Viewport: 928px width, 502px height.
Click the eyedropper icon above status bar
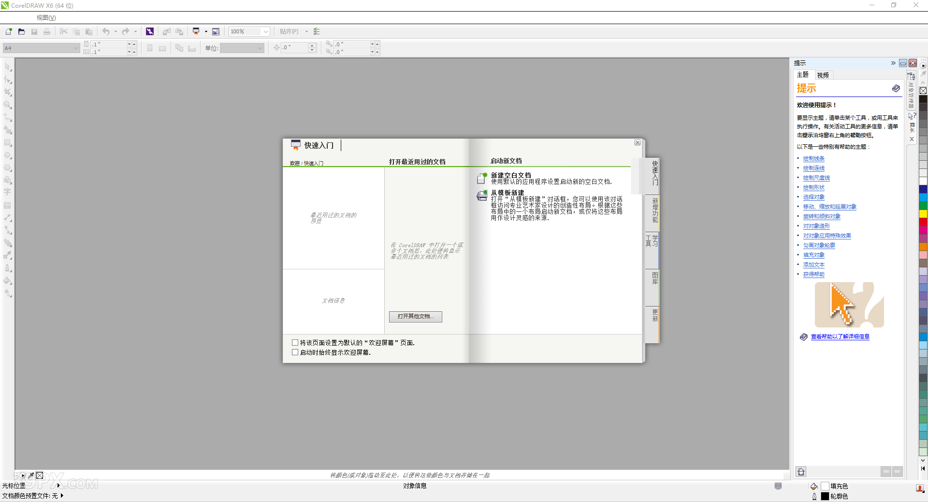click(31, 475)
